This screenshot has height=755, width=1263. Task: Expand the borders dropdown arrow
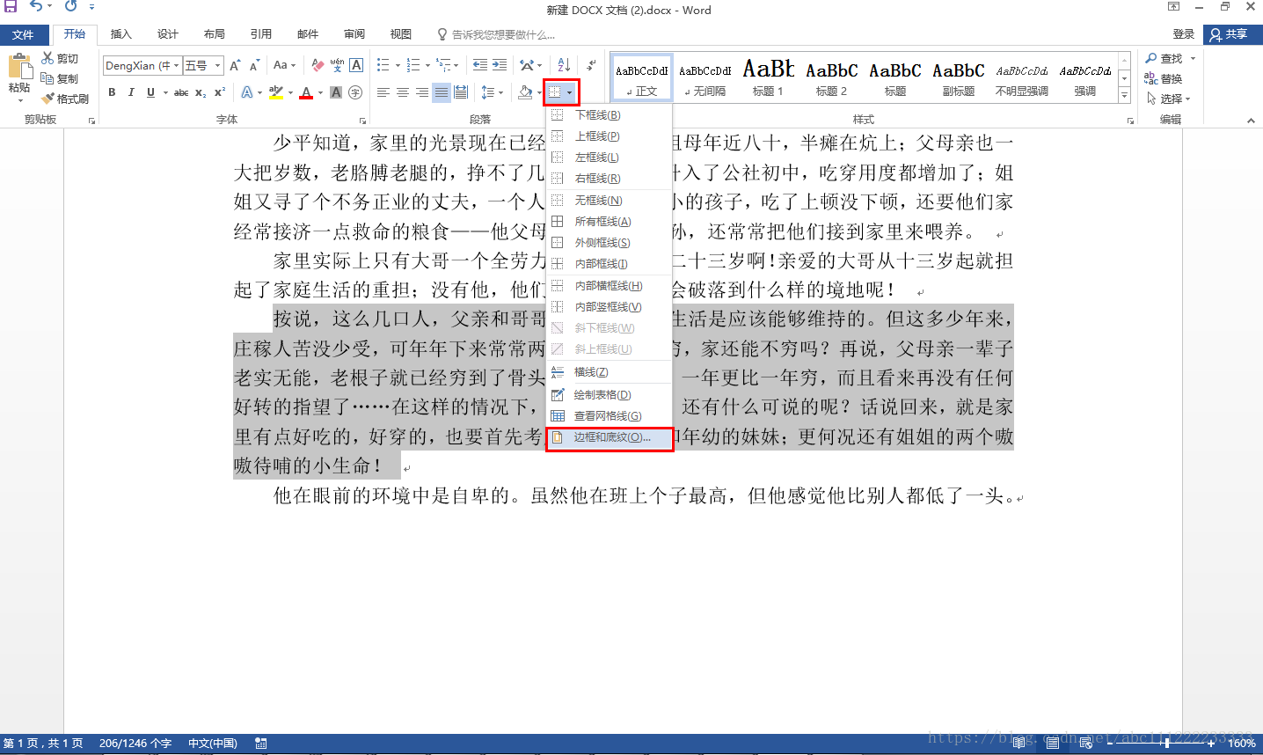click(x=570, y=92)
